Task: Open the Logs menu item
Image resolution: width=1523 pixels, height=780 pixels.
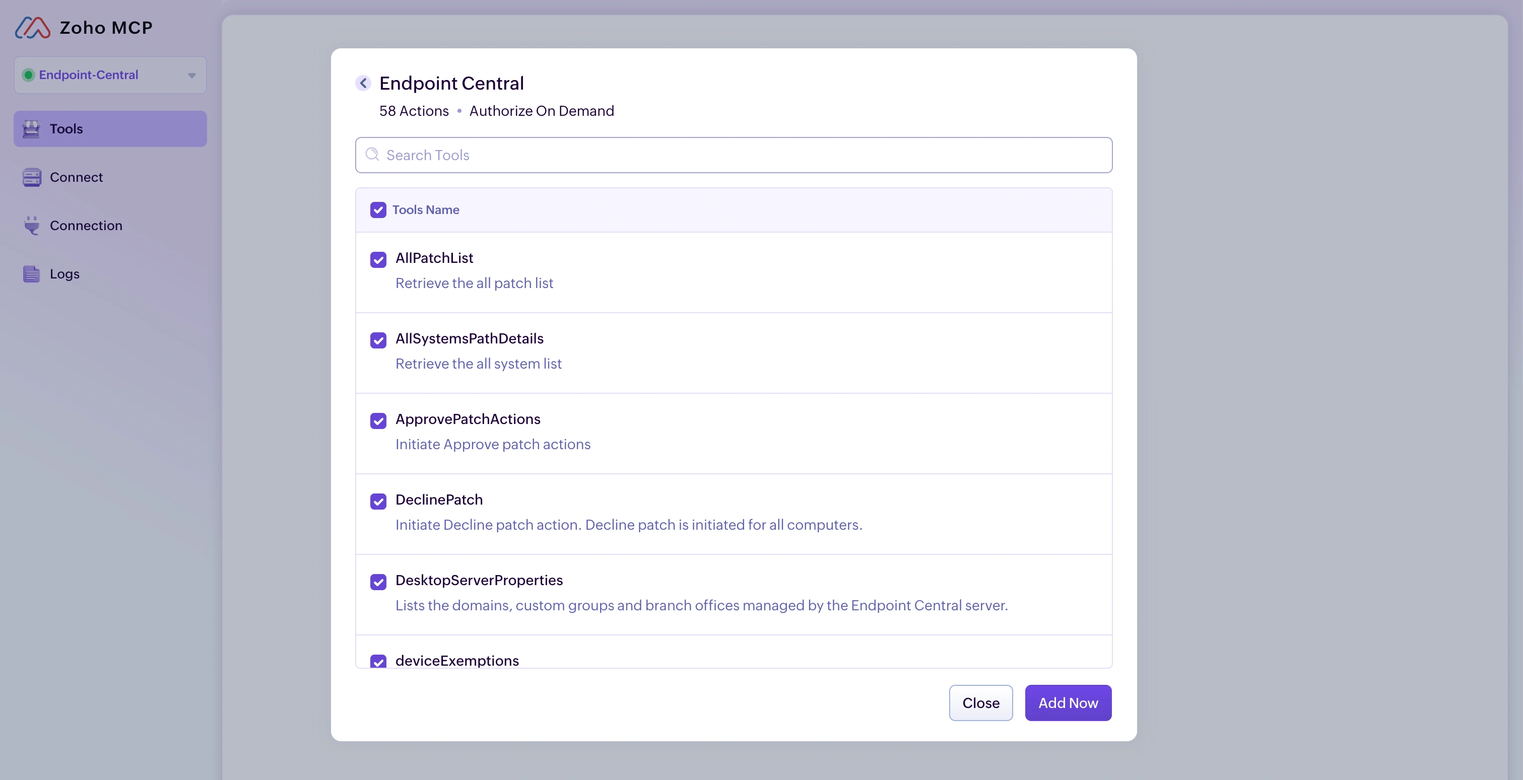Action: pos(110,274)
